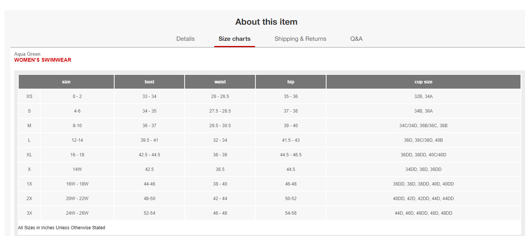Click hip value '37 - 38'

coord(291,111)
